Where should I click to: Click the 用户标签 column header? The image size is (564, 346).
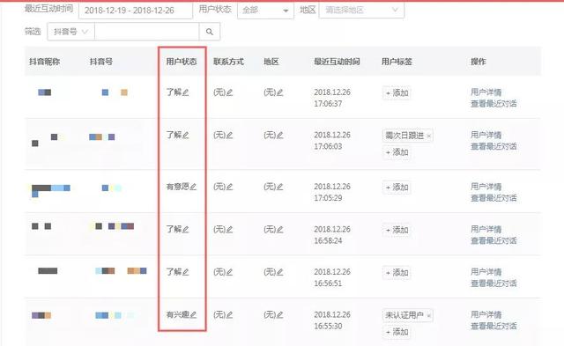[x=397, y=62]
